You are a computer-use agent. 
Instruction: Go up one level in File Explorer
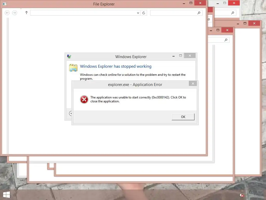coord(26,12)
